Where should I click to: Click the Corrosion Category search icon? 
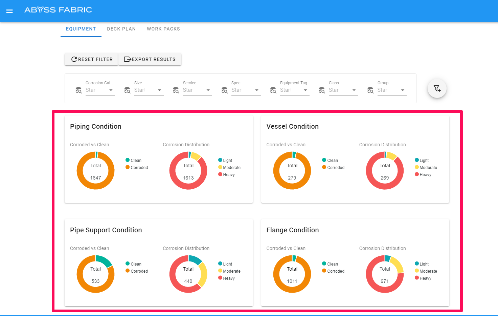point(78,90)
